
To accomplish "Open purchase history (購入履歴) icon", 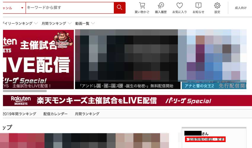I will (161, 8).
